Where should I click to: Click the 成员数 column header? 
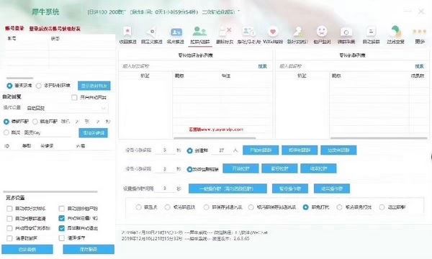[418, 76]
